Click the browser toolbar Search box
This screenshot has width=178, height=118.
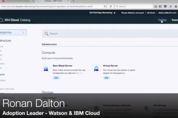point(134,6)
